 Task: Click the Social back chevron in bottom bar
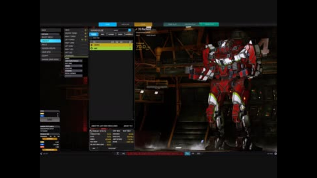(41, 154)
